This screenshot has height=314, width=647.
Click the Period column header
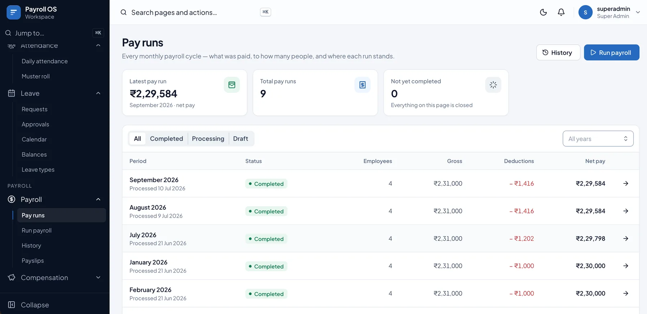(x=138, y=161)
